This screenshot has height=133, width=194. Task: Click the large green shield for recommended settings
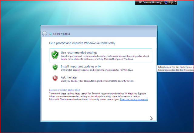55,55
